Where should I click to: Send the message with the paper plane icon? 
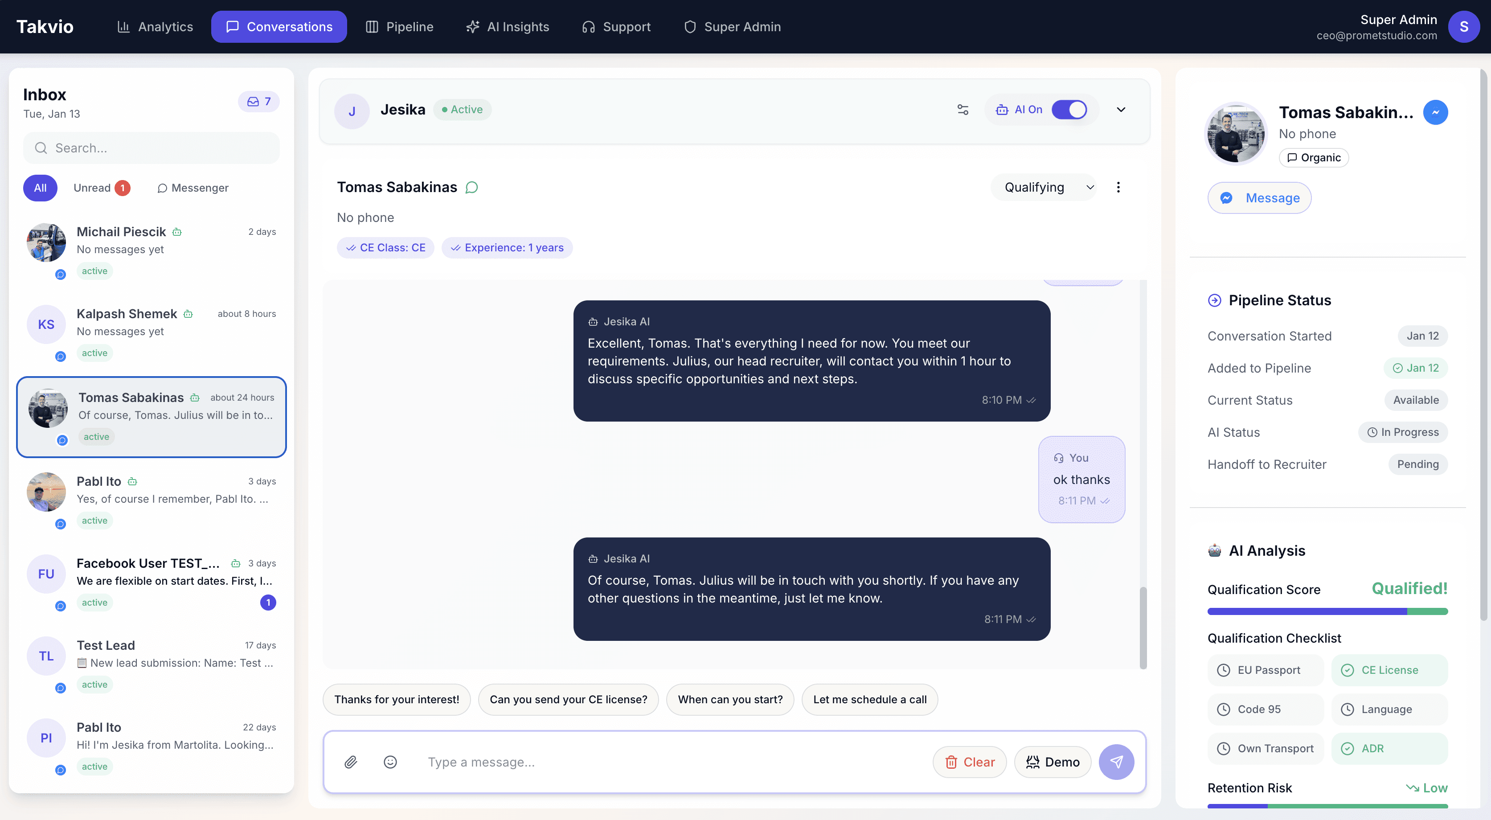coord(1116,762)
